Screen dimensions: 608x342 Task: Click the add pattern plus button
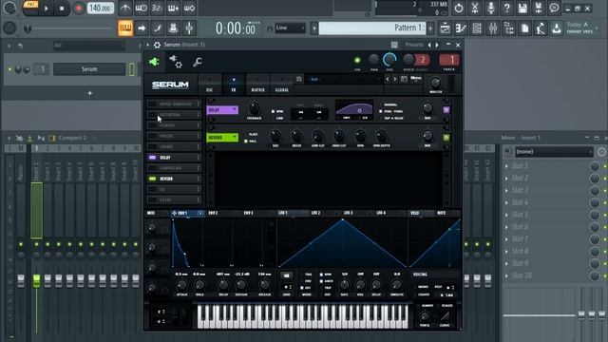[x=430, y=28]
